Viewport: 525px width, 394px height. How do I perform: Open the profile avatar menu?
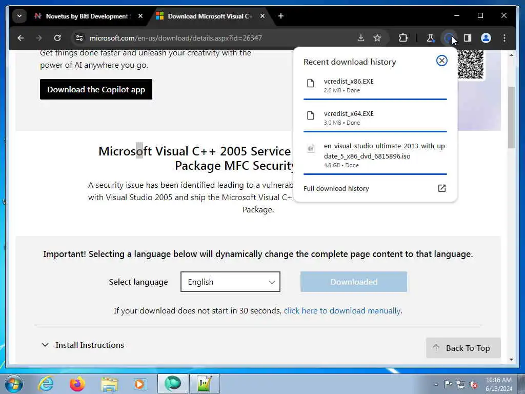tap(486, 38)
